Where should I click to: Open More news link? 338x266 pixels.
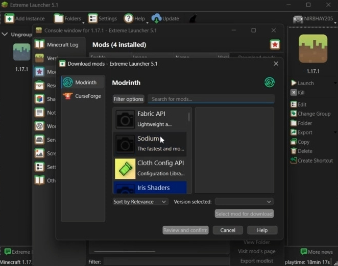317,252
